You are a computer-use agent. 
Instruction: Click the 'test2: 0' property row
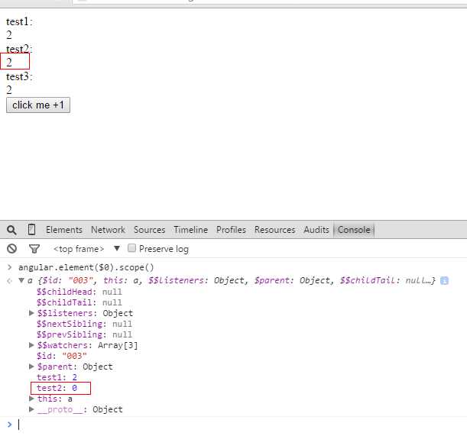pos(57,388)
